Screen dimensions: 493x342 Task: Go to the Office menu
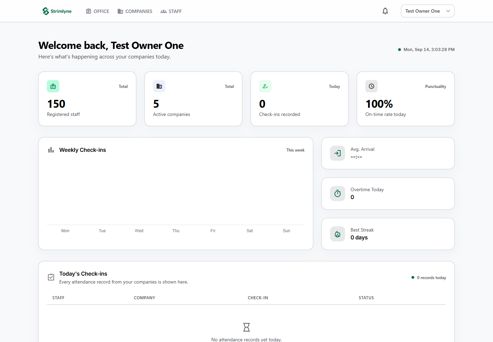[x=98, y=11]
